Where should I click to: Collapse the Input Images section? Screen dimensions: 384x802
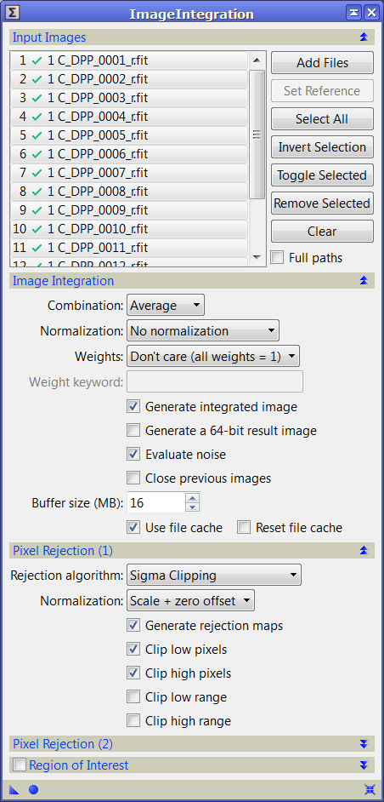364,37
